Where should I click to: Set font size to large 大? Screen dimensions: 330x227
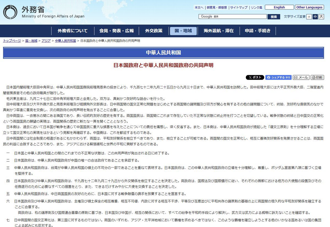point(321,17)
